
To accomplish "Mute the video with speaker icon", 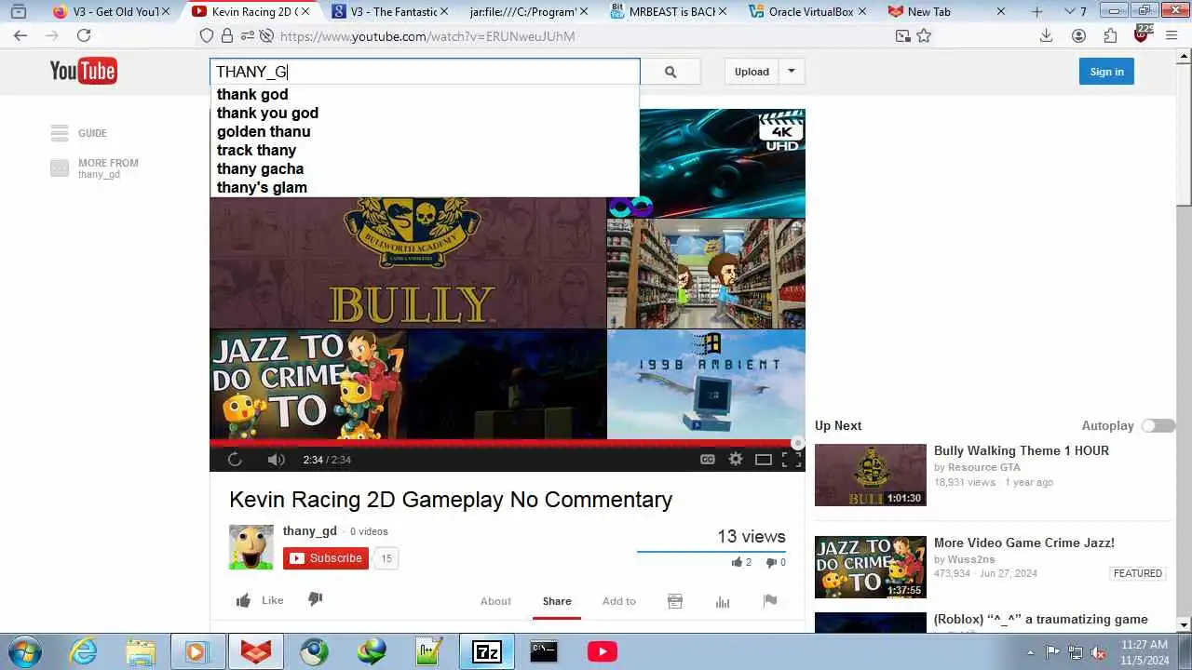I will pos(276,459).
